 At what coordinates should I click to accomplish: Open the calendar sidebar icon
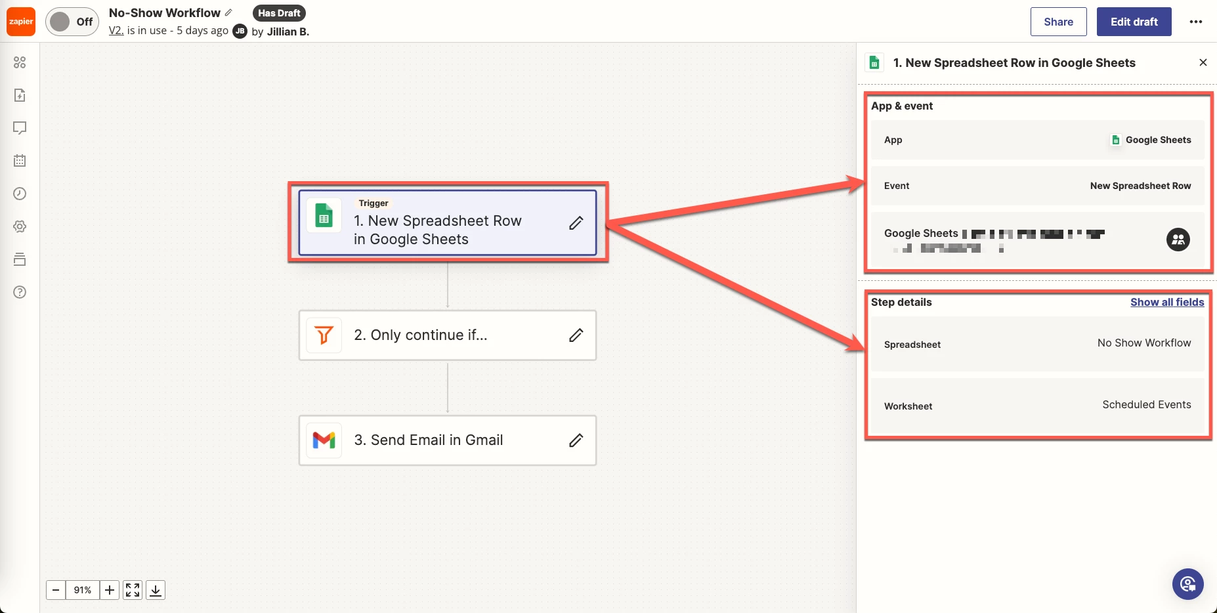pyautogui.click(x=20, y=161)
